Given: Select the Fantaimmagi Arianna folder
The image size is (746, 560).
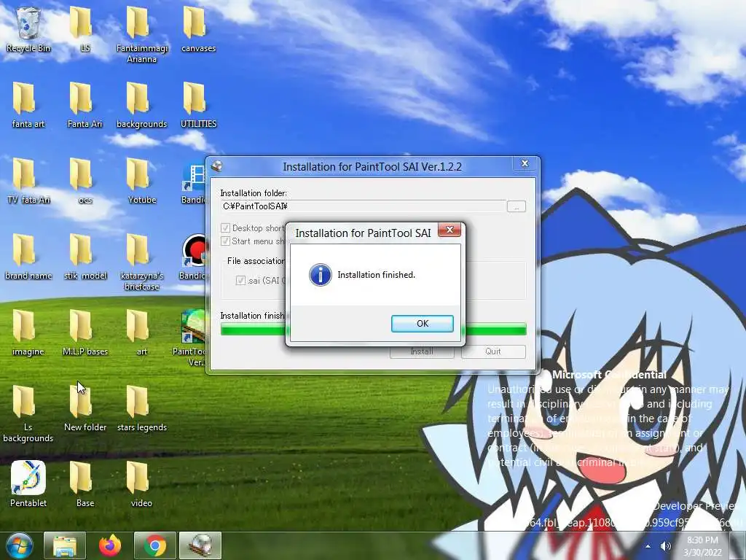Looking at the screenshot, I should pyautogui.click(x=141, y=34).
